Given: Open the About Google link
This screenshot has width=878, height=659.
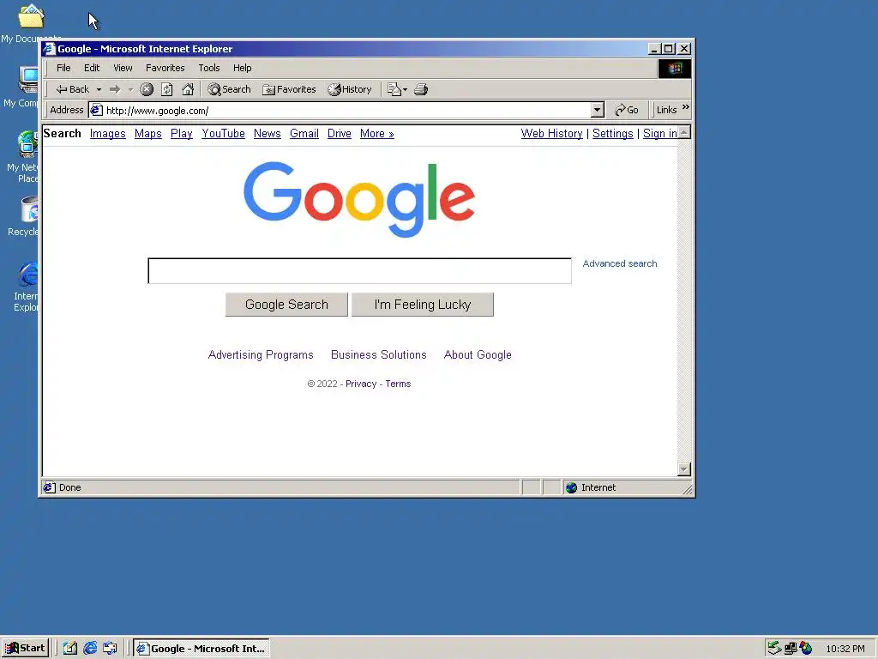Looking at the screenshot, I should pos(478,354).
